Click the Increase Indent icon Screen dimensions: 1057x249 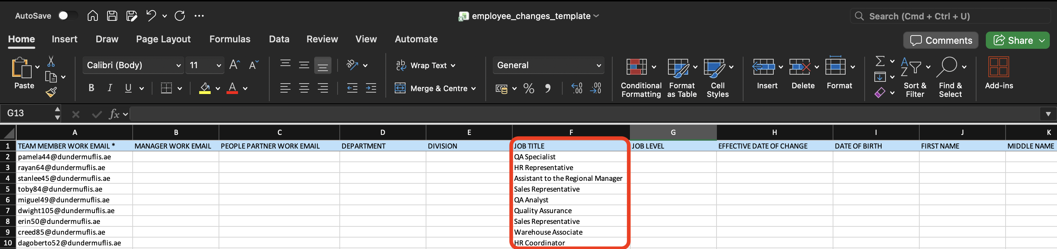point(371,88)
